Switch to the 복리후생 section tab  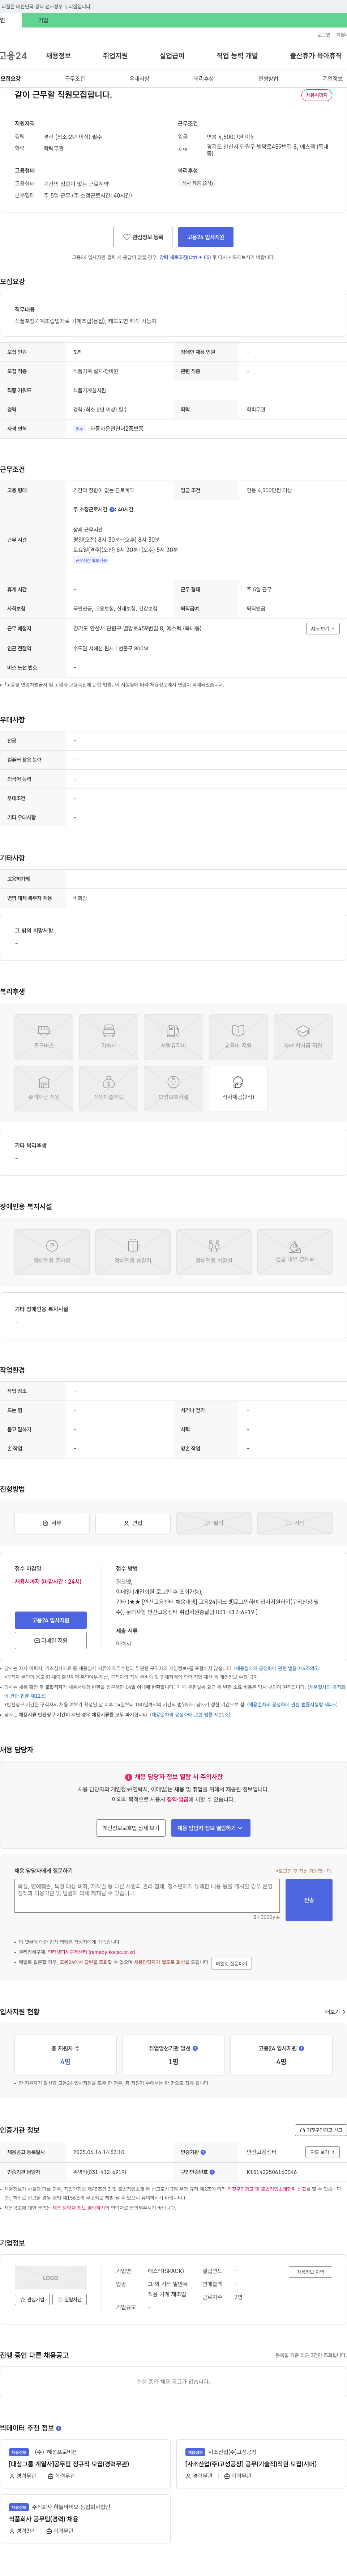tap(204, 79)
